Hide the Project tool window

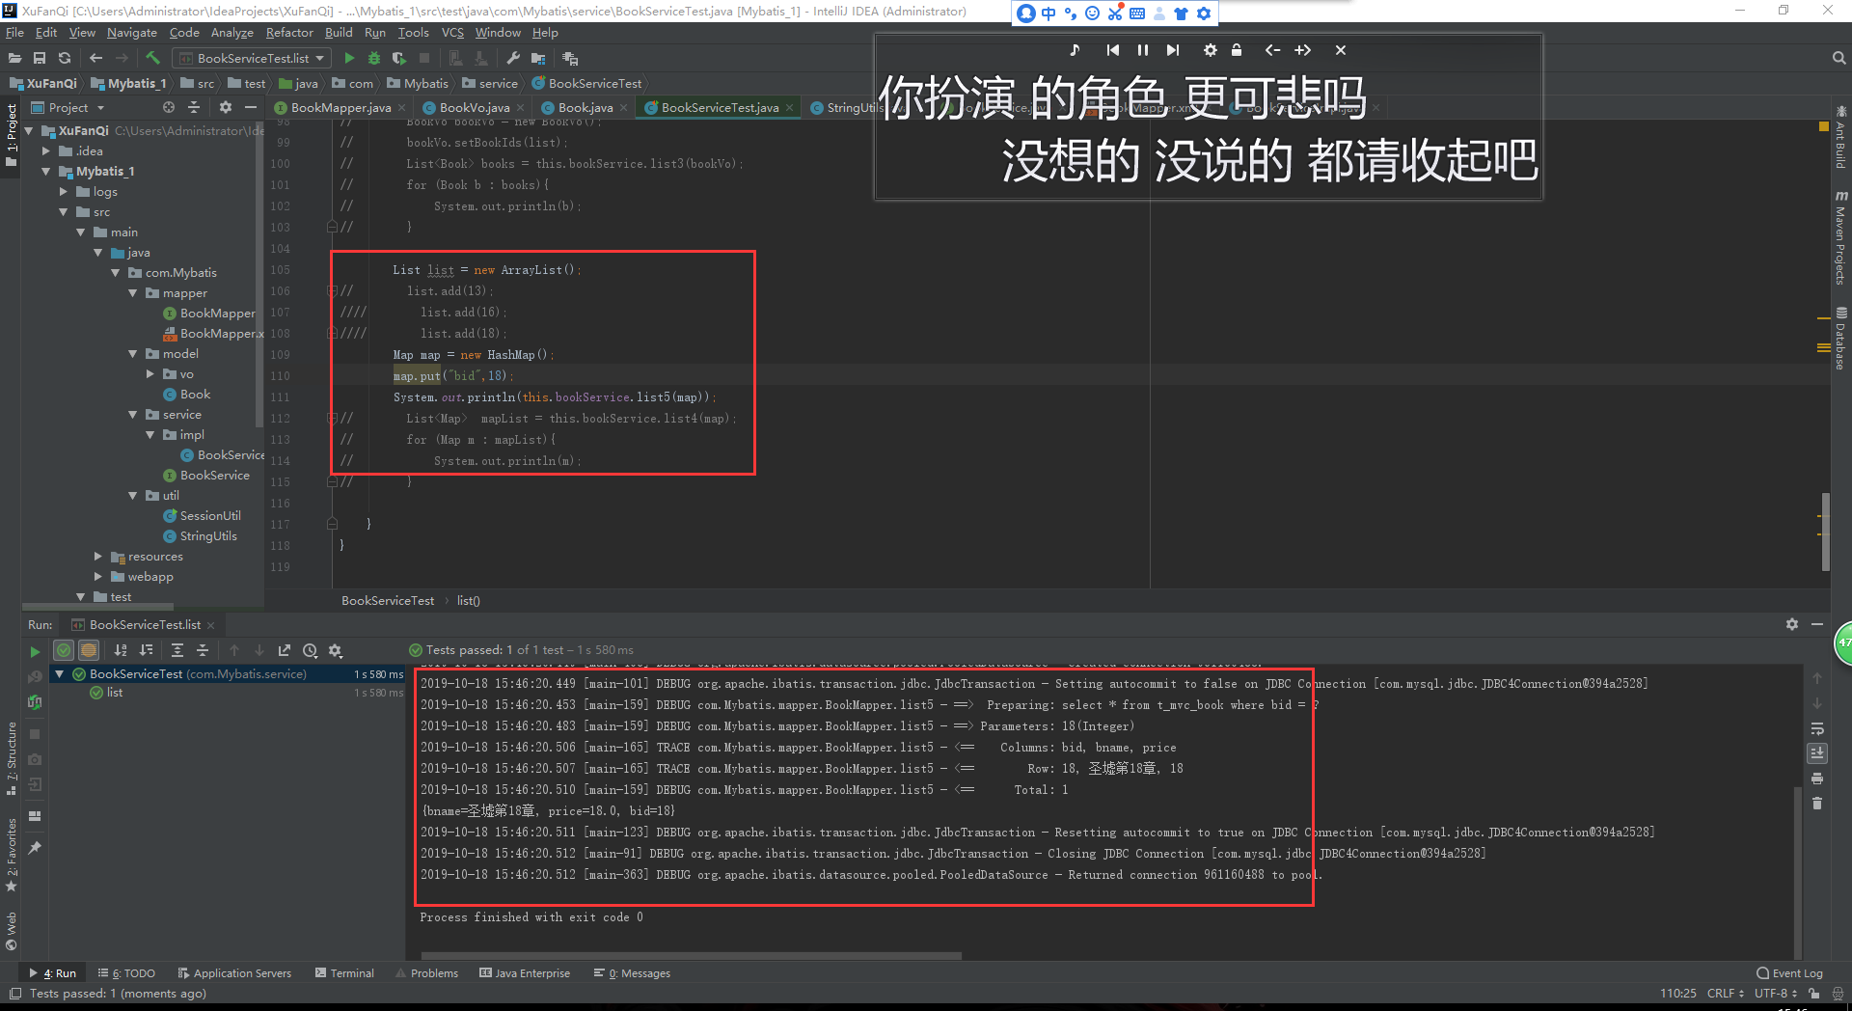point(251,107)
